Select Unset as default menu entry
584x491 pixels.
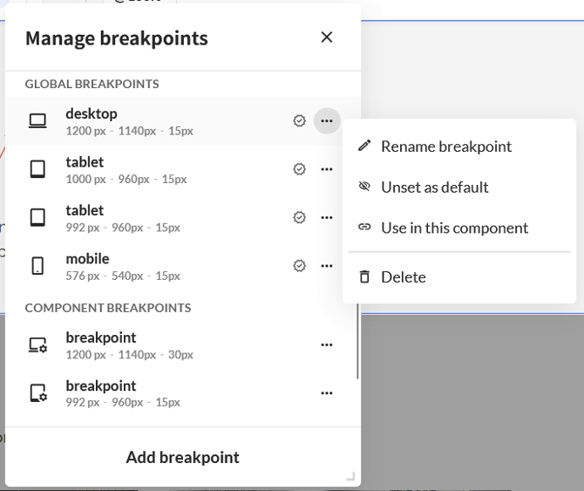tap(459, 187)
